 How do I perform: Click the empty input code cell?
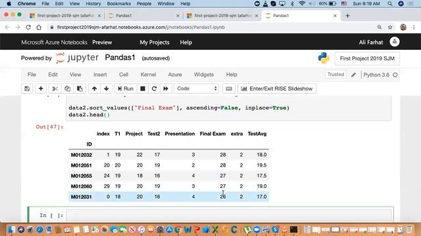pos(228,215)
